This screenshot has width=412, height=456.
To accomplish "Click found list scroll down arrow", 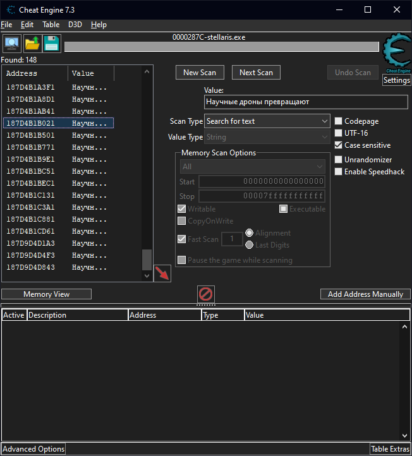I will tap(147, 276).
